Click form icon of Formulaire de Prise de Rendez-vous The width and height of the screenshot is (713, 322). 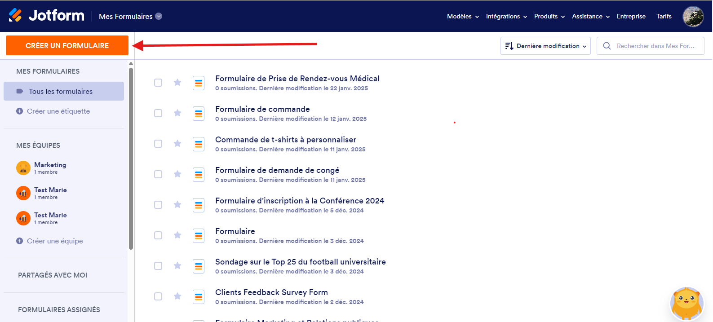[x=199, y=83]
